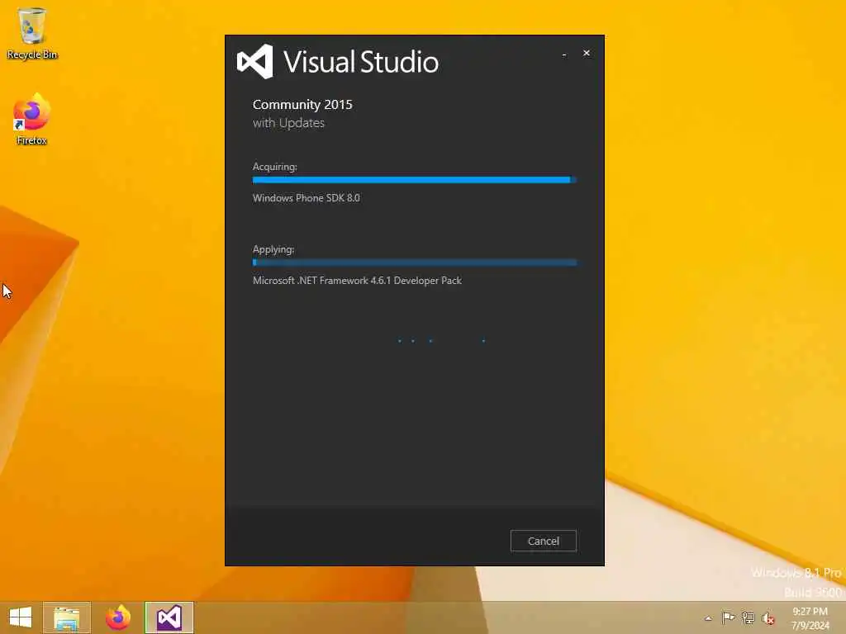Select the .NET Framework 4.6.1 Developer Pack text
Viewport: 846px width, 634px height.
[357, 281]
